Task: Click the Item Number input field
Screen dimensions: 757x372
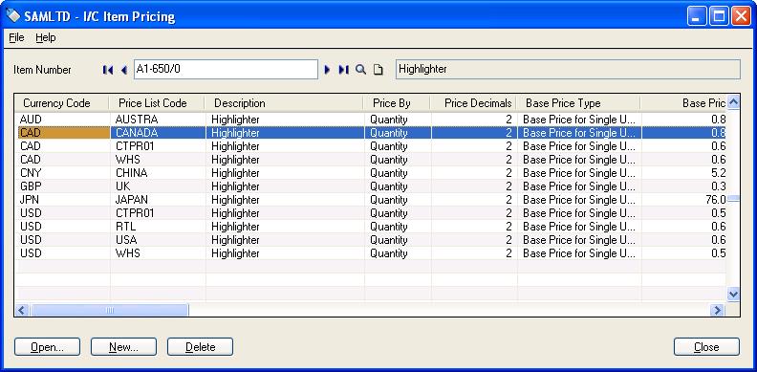Action: point(226,69)
